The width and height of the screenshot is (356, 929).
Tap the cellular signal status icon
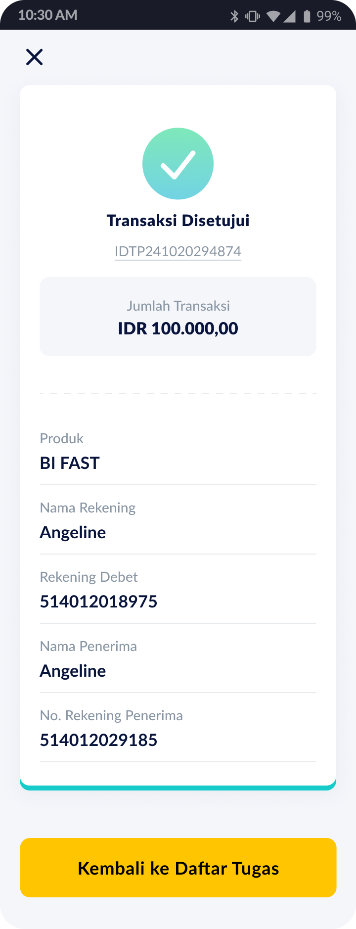point(289,17)
